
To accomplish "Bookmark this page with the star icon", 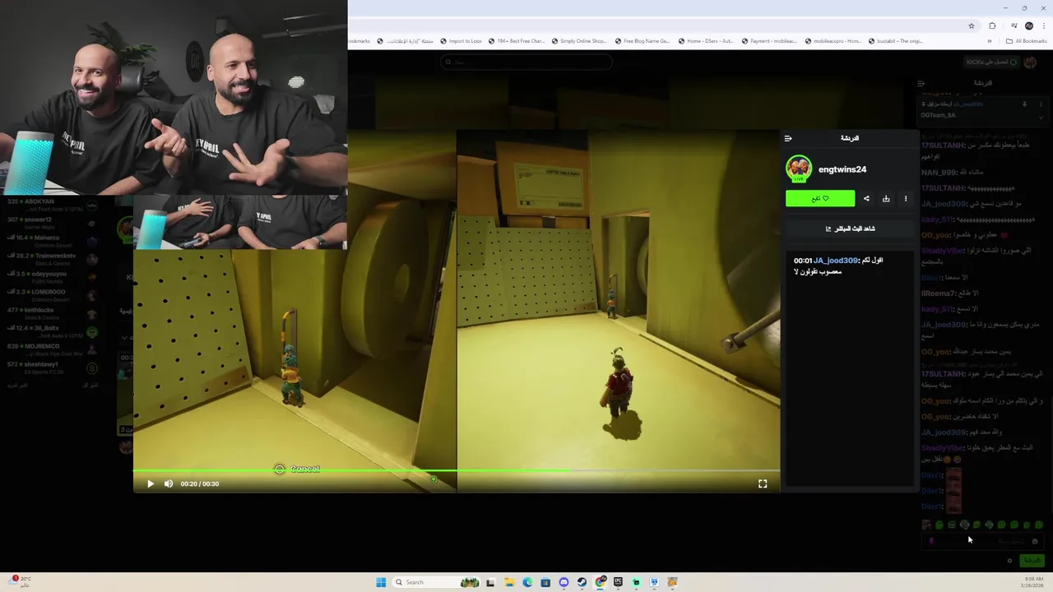I will coord(971,25).
